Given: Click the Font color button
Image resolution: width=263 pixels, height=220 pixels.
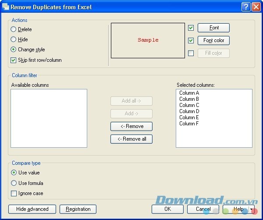Looking at the screenshot, I should click(x=213, y=41).
